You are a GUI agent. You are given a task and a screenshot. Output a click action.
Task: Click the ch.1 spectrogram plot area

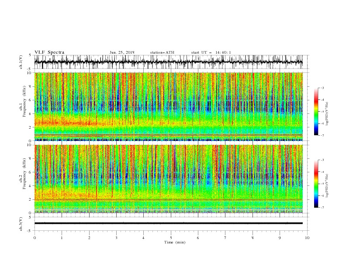click(168, 106)
